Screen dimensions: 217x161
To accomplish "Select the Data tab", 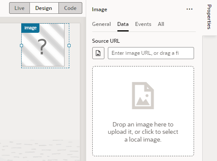I will click(123, 24).
